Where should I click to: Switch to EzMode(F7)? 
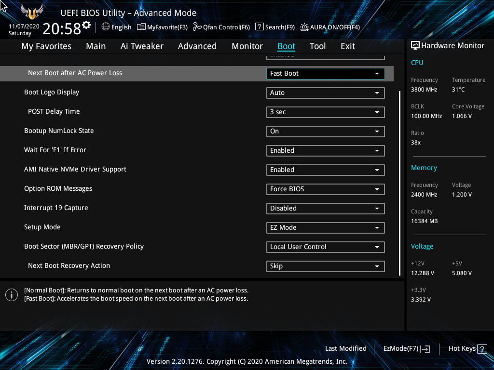[x=407, y=349]
